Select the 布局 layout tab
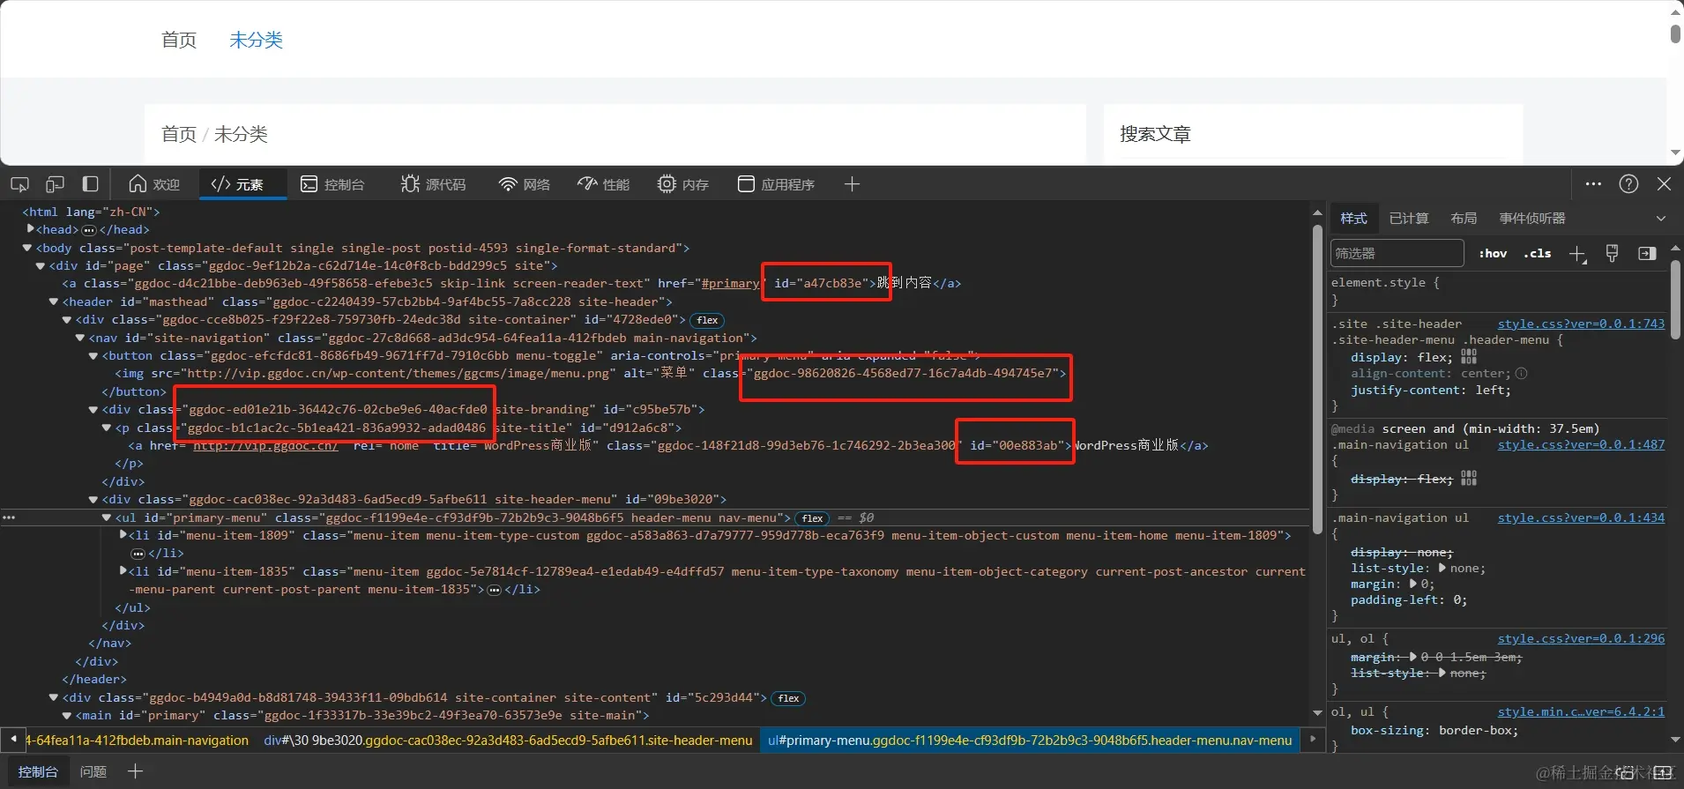Screen dimensions: 1684x789 click(x=1464, y=219)
